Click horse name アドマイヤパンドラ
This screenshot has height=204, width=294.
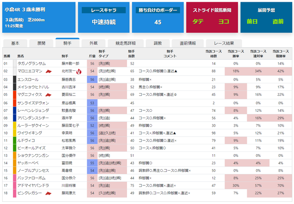click(33, 186)
